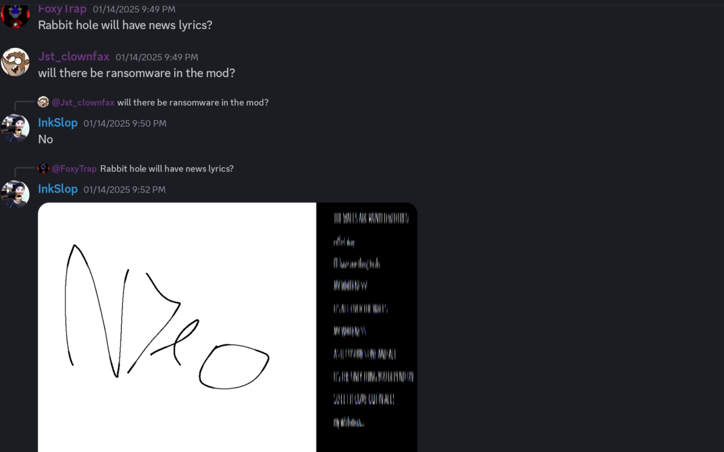Click InkSlop username on 9:50 PM message
724x452 pixels.
(x=58, y=123)
